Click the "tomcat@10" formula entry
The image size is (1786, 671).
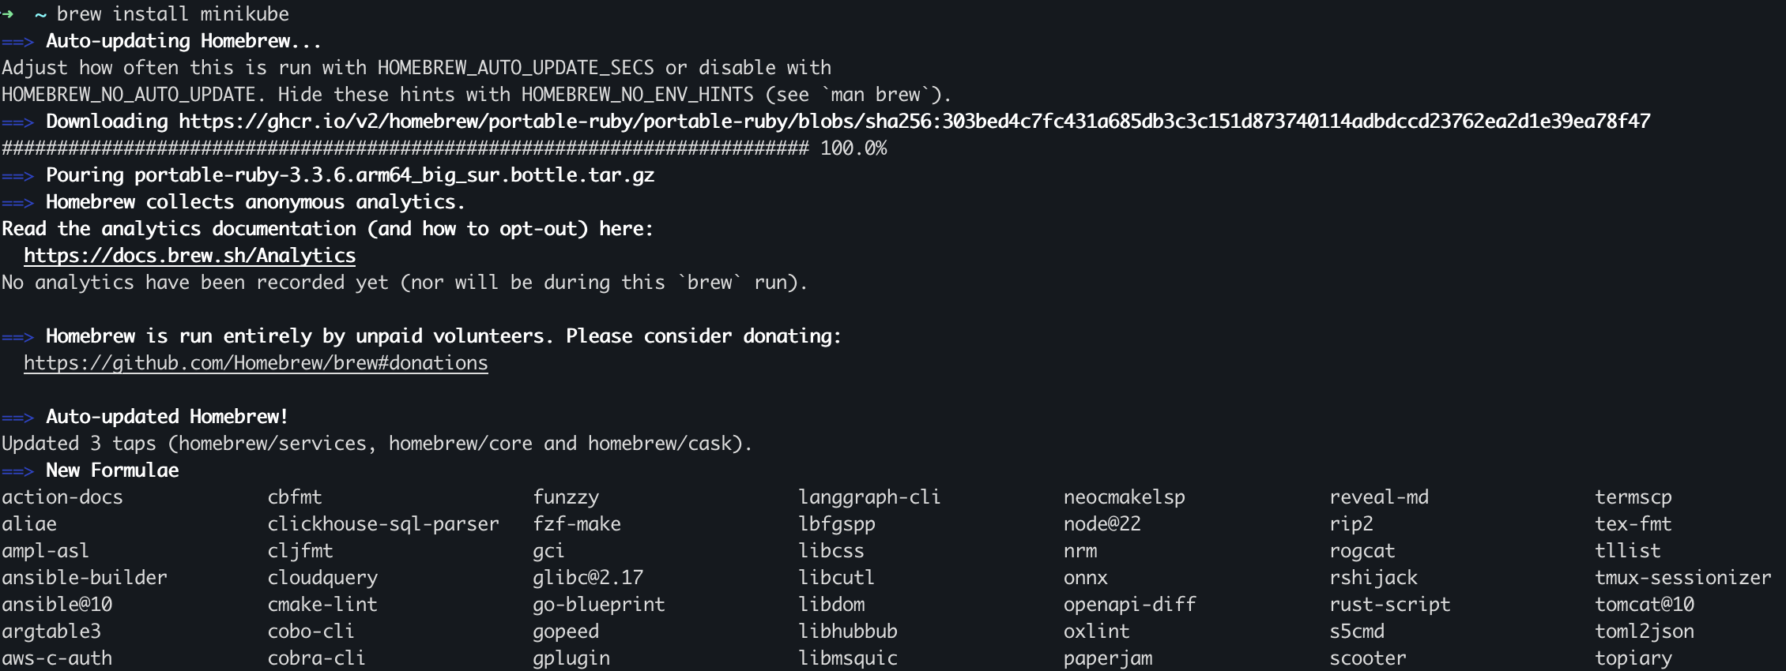pyautogui.click(x=1644, y=605)
